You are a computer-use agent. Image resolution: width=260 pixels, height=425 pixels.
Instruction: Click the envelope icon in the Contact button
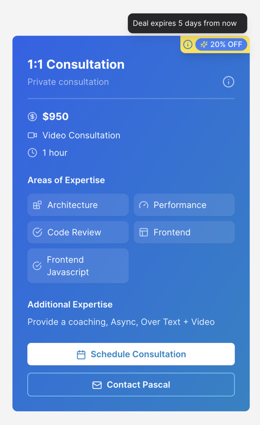coord(97,385)
